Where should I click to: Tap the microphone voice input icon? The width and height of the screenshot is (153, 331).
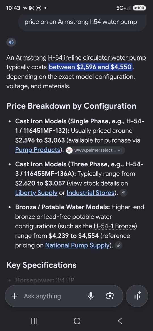pyautogui.click(x=91, y=296)
